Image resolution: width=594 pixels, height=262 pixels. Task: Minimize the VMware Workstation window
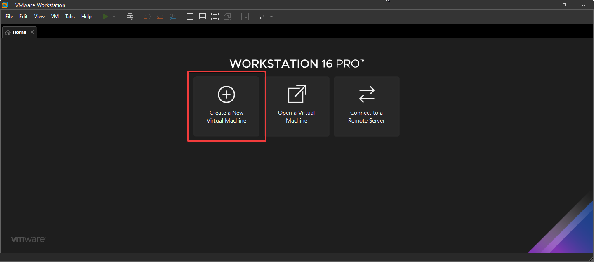click(x=545, y=5)
